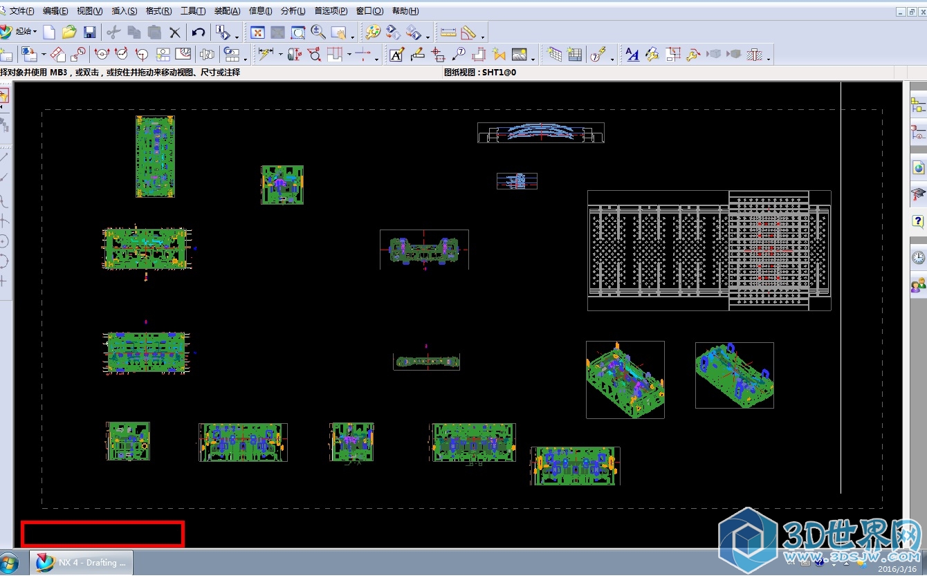927x578 pixels.
Task: Open the Help question mark side tab
Action: tap(918, 222)
